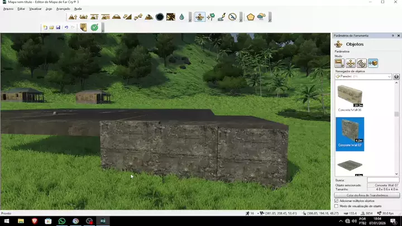Open the weather sun-and-cloud tool
Screen dimensions: 402x226
(x=261, y=17)
